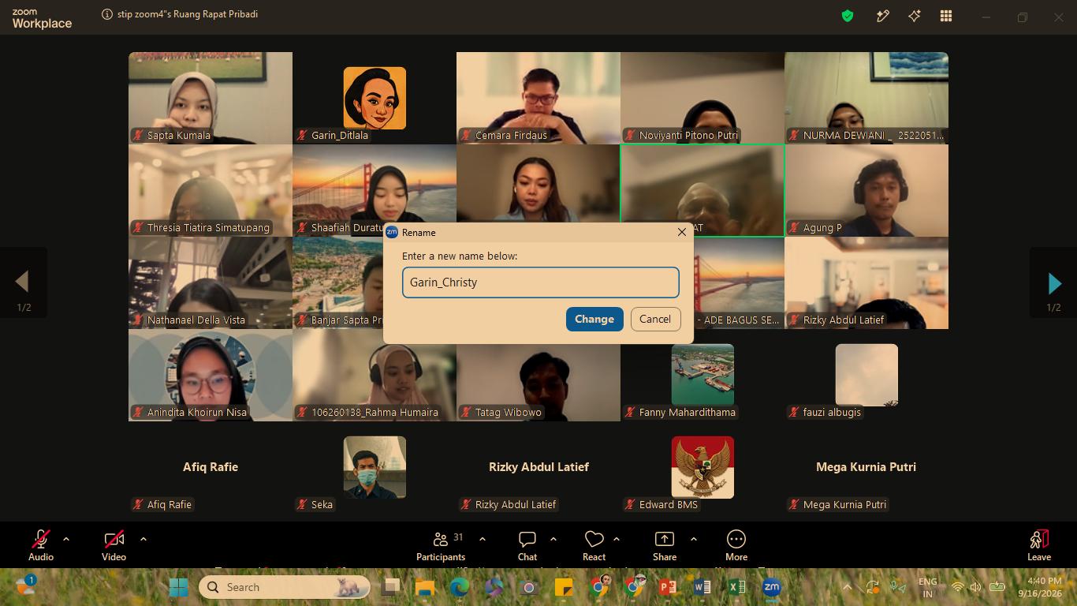Open the More options menu

point(736,544)
